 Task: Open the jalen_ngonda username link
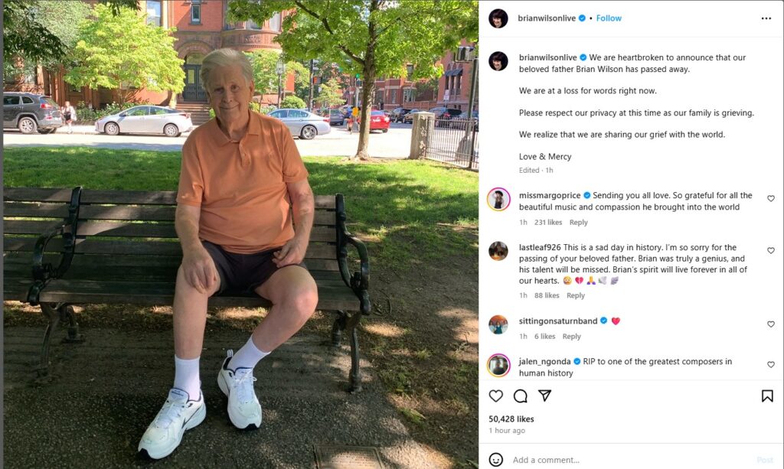pyautogui.click(x=544, y=361)
